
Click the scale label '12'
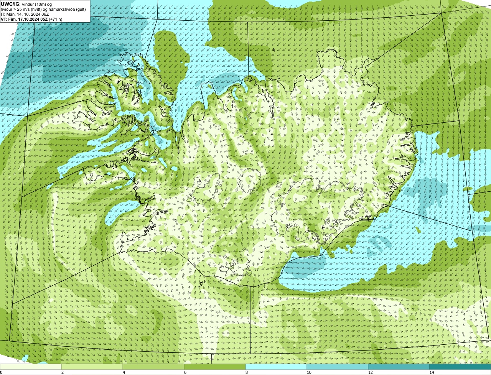(370, 372)
